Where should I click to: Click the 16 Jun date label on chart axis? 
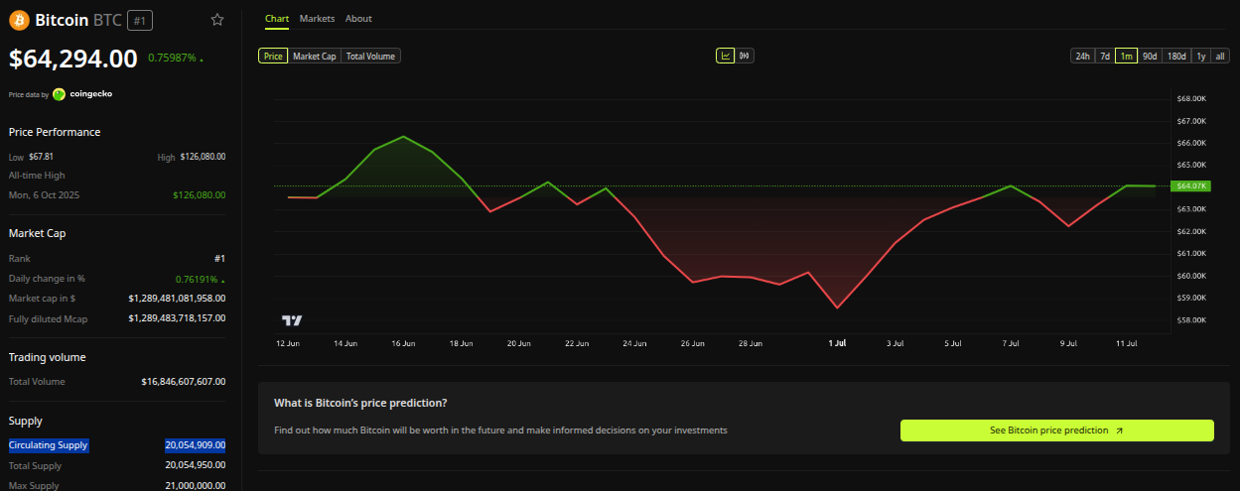(x=403, y=343)
